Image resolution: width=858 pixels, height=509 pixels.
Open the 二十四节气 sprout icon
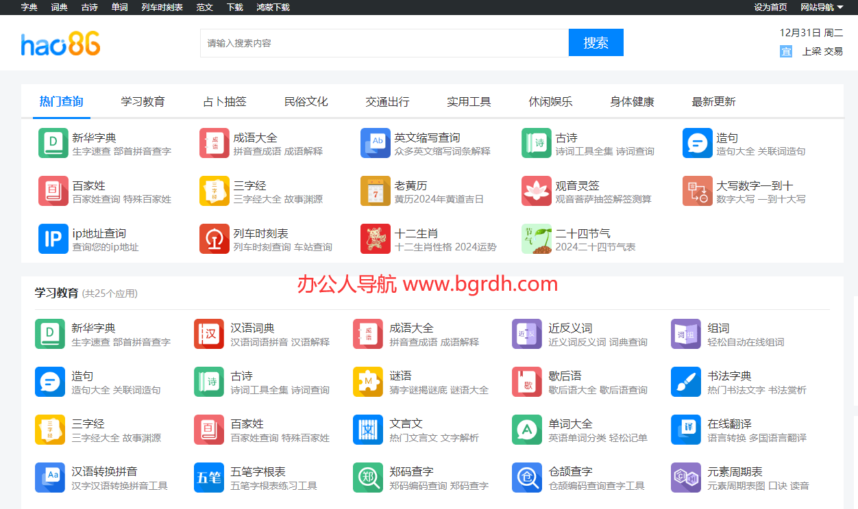coord(536,239)
